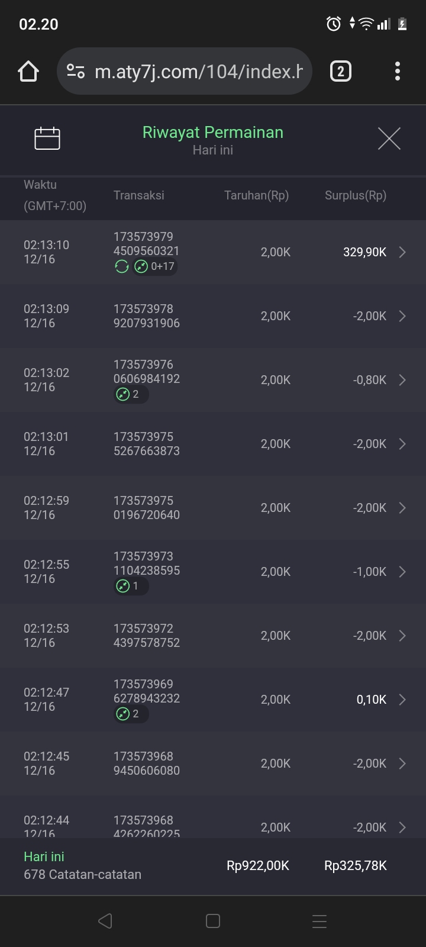Screen dimensions: 426x947
Task: Tap the 0+17 free spin badge
Action: tap(155, 266)
